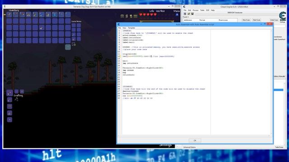Click the hammer icon beneath Crafting label
289x162 pixels.
click(x=16, y=99)
